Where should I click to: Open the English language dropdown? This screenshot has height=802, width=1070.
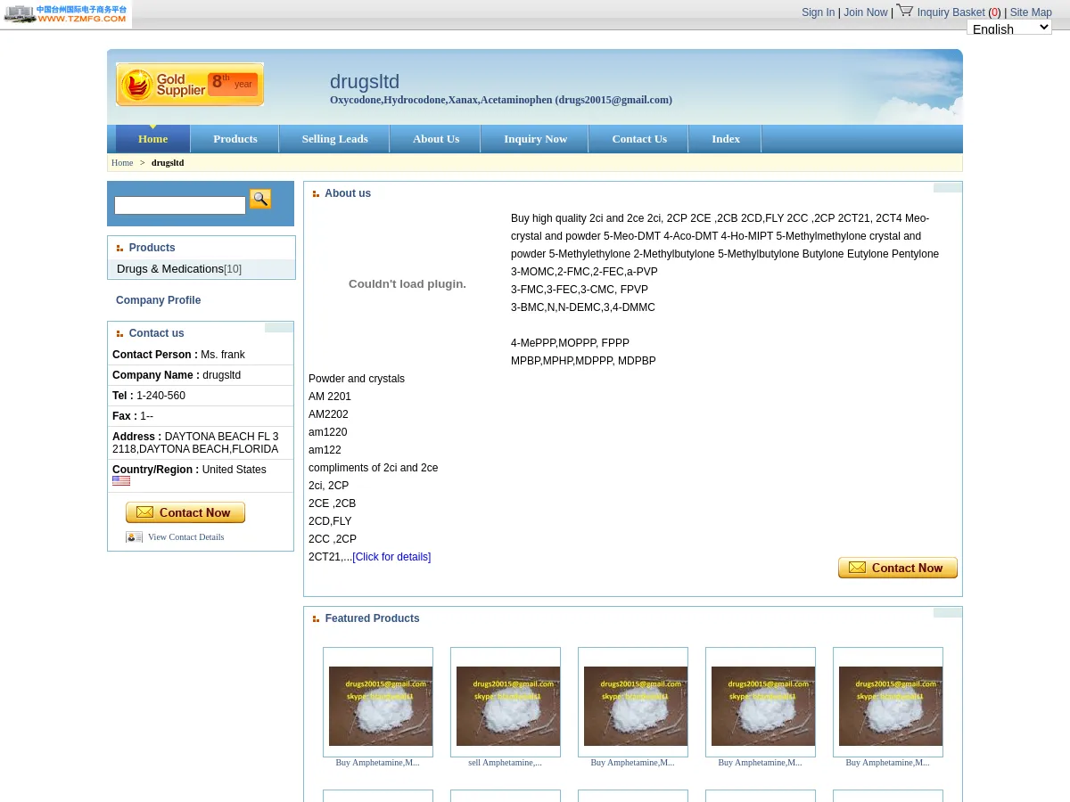pos(1009,28)
